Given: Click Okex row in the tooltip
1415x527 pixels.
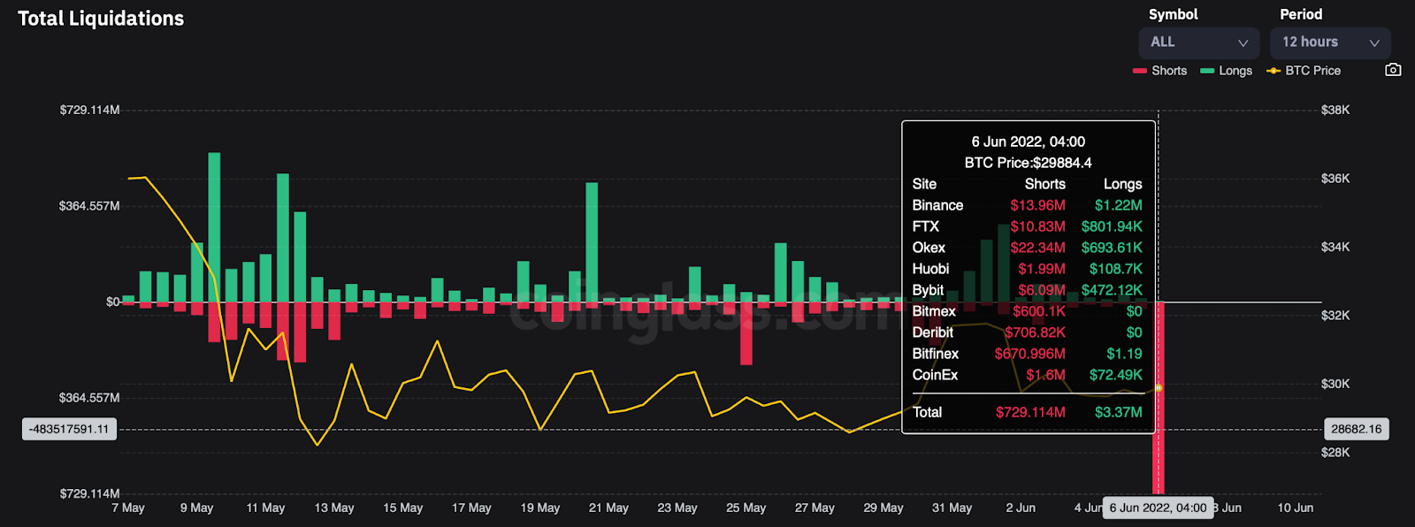Looking at the screenshot, I should [1028, 248].
